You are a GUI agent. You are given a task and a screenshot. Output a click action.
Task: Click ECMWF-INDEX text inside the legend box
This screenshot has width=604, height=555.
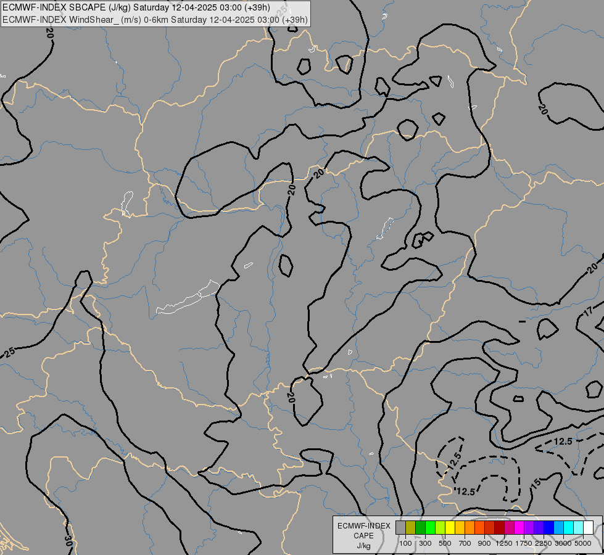[x=364, y=526]
